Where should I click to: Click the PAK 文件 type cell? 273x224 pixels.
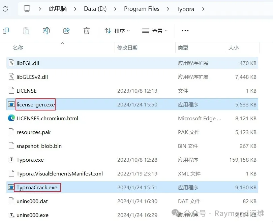189,132
